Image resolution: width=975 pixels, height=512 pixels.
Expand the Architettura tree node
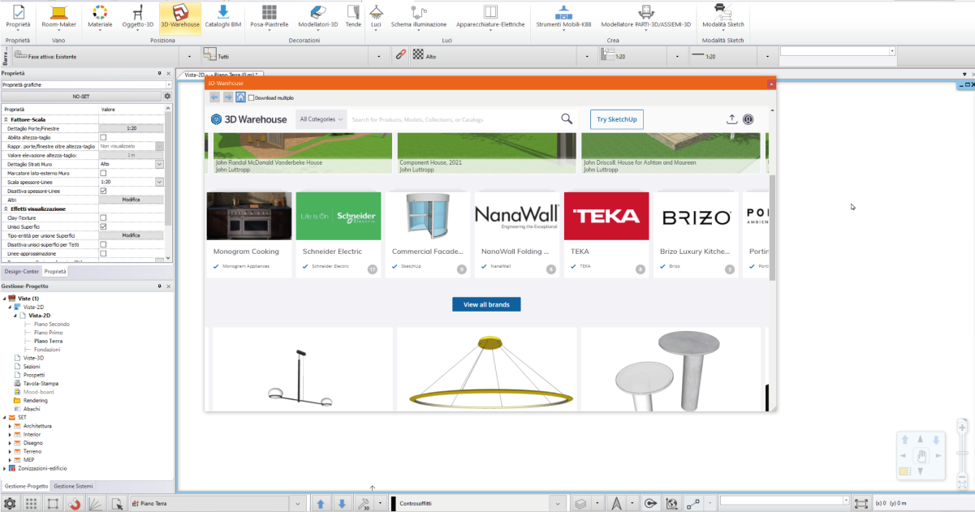10,426
